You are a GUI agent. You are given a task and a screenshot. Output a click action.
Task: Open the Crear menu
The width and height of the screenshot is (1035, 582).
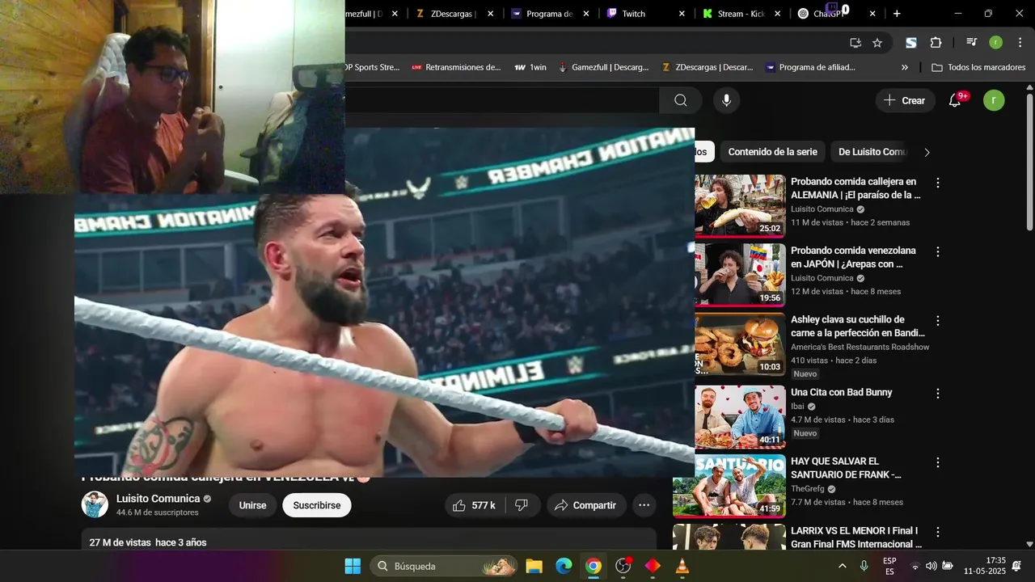905,100
